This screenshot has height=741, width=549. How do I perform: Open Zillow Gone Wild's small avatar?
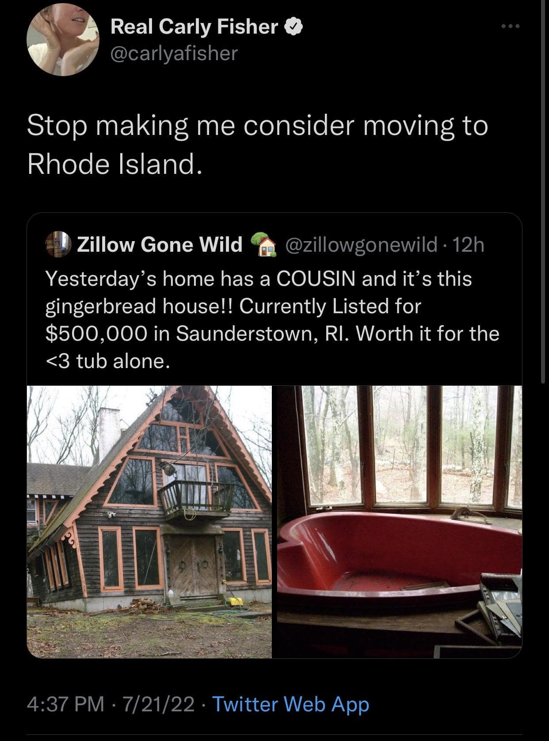(58, 244)
